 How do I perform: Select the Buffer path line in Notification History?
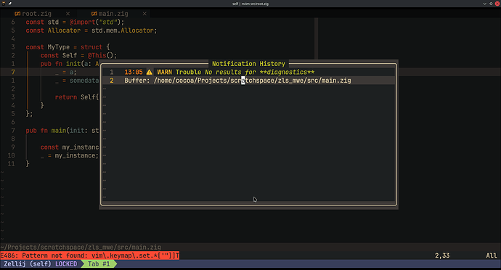tap(248, 81)
